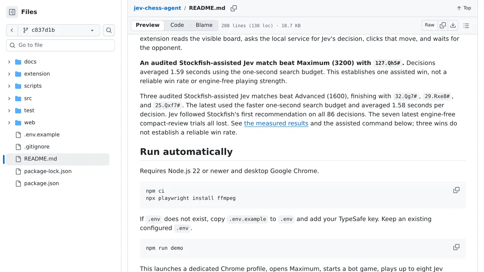Switch to the Blame tab
This screenshot has width=484, height=272.
(204, 25)
